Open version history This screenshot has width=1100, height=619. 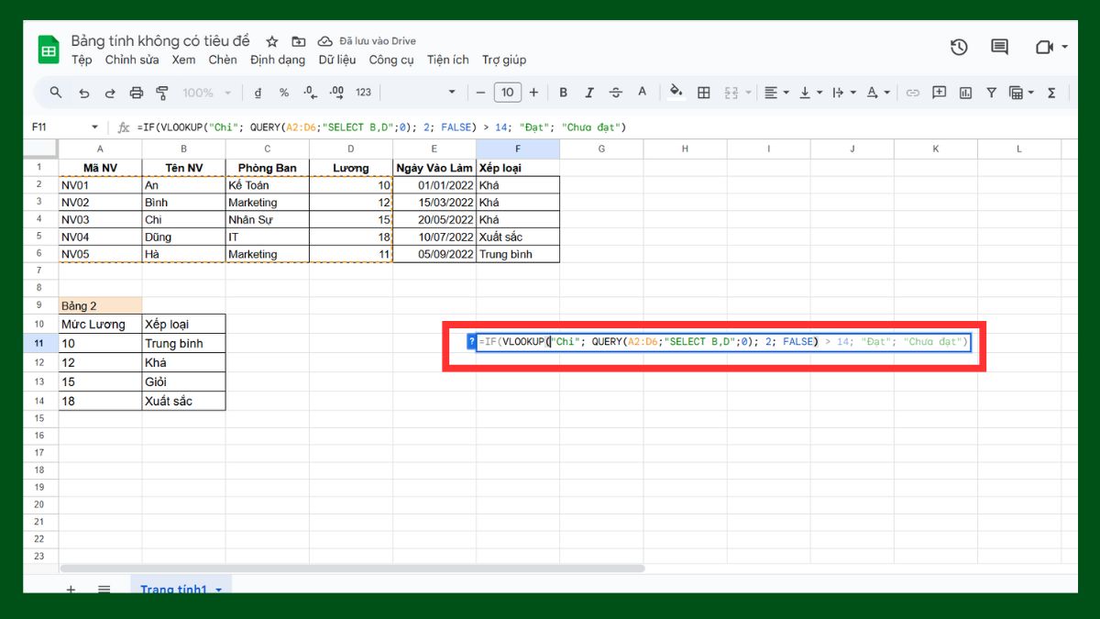[959, 47]
